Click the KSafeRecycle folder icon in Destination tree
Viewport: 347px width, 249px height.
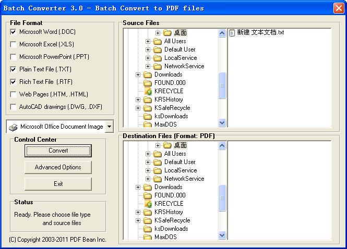tap(148, 220)
